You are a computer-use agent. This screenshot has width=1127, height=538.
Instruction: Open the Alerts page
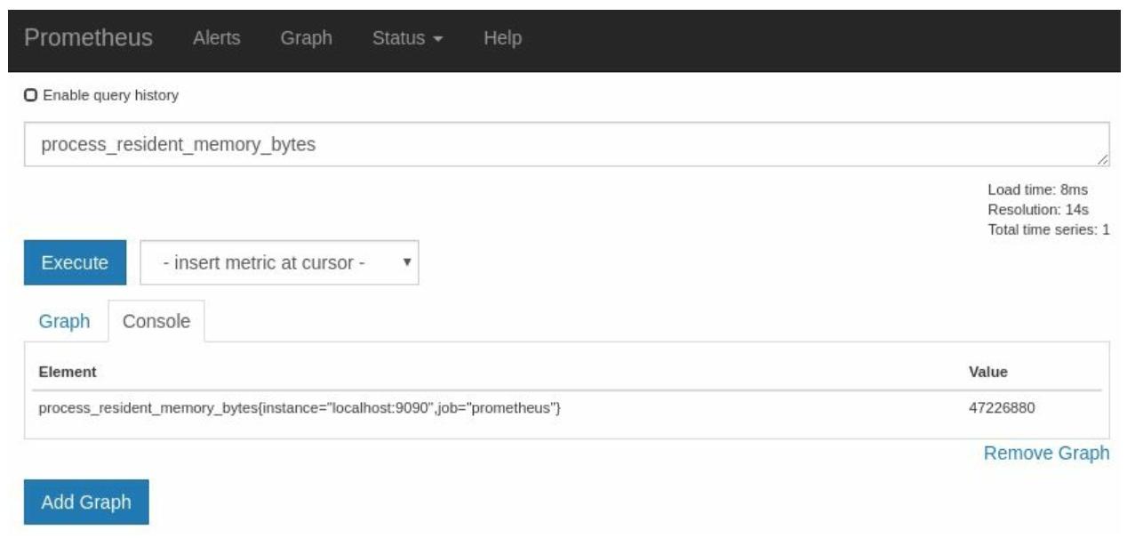(x=217, y=38)
